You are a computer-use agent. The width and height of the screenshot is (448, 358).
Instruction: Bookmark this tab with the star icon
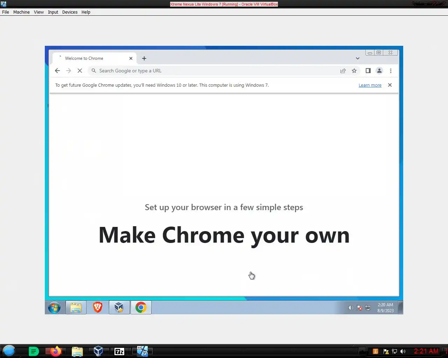tap(354, 71)
